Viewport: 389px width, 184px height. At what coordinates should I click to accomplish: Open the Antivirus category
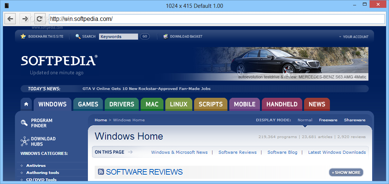click(x=36, y=166)
